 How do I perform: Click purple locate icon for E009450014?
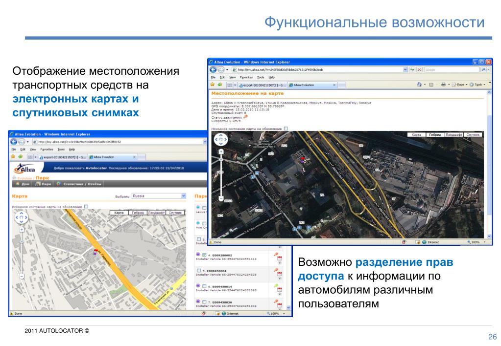[x=198, y=286]
